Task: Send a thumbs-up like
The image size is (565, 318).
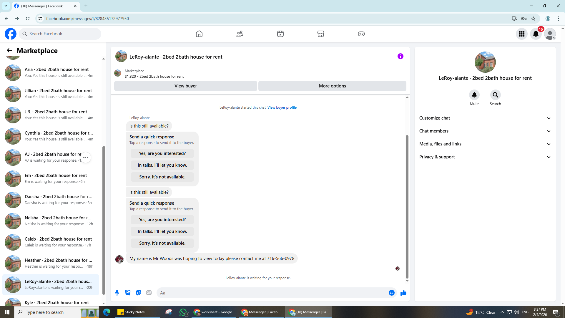Action: pyautogui.click(x=403, y=293)
